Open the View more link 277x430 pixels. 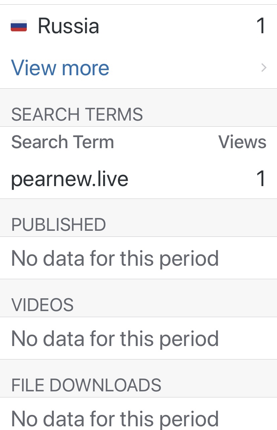(60, 68)
